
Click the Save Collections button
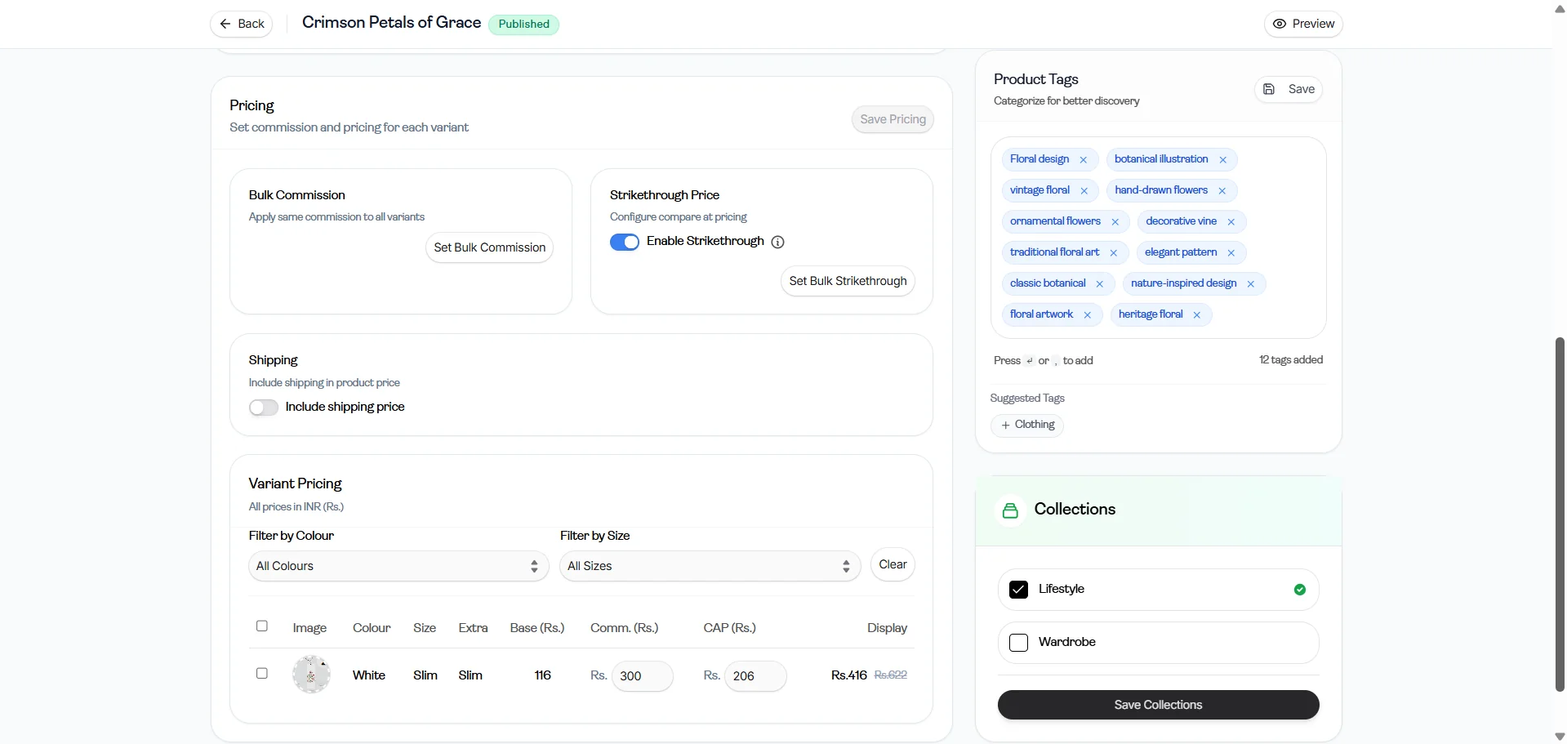pyautogui.click(x=1158, y=705)
